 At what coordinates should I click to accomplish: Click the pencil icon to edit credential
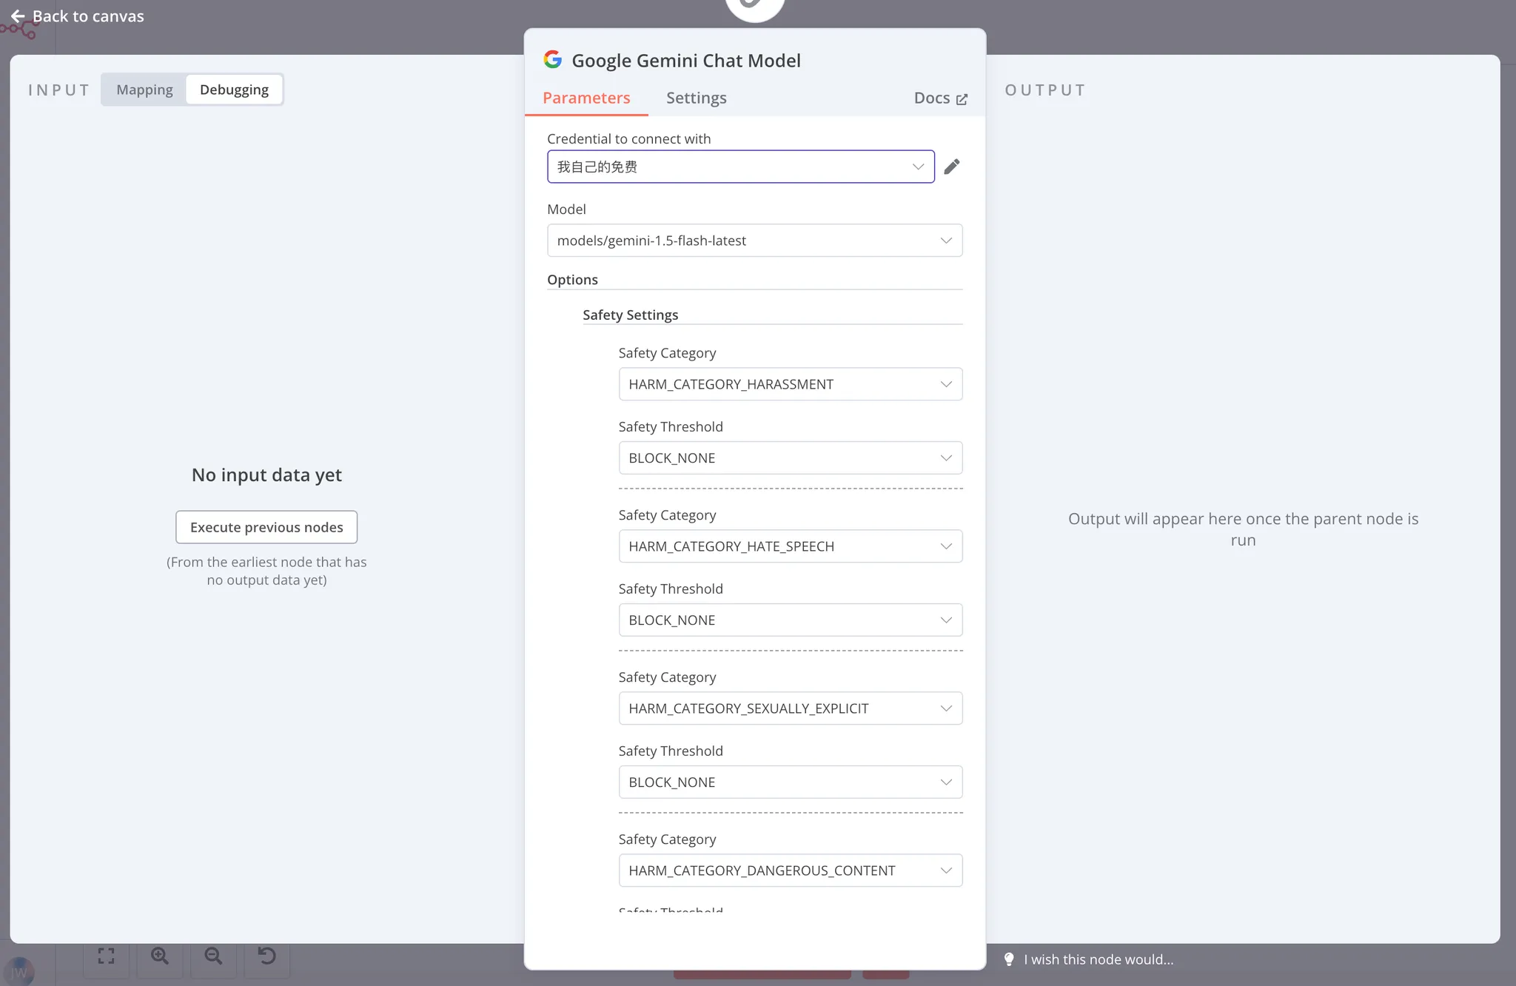point(952,167)
